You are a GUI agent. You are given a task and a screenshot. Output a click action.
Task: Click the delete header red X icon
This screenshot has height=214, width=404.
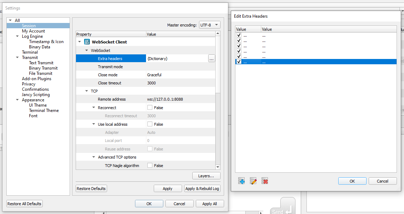pos(265,181)
